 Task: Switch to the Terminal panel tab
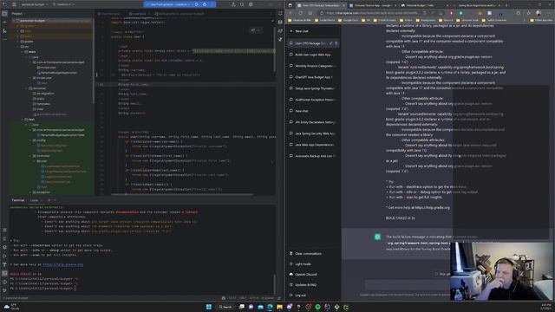click(x=17, y=200)
